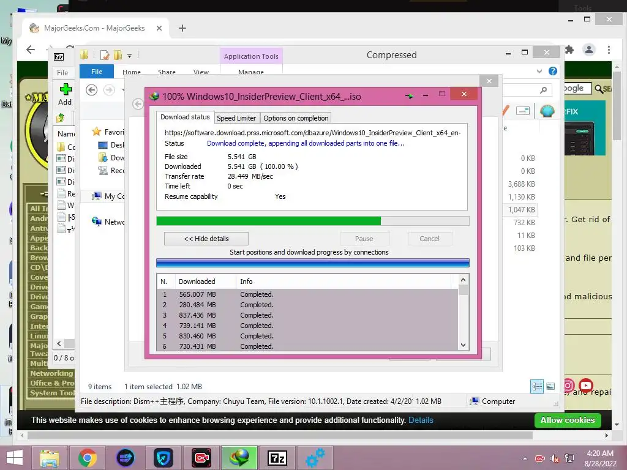Click the Explorer search magnifier icon
The width and height of the screenshot is (627, 470).
click(543, 90)
